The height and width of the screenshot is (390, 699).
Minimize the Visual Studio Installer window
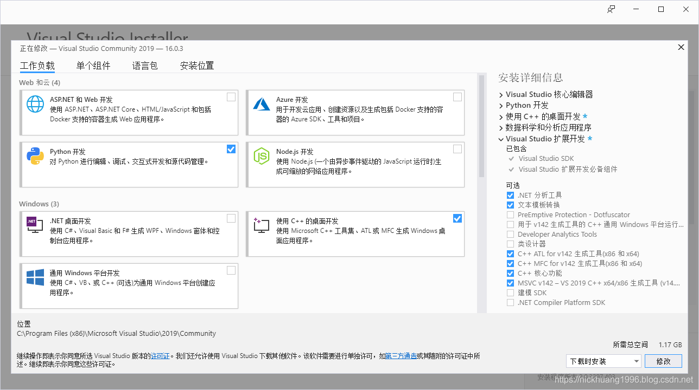pos(636,9)
